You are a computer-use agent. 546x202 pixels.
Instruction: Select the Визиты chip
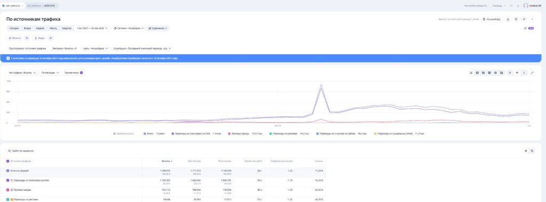pyautogui.click(x=15, y=38)
